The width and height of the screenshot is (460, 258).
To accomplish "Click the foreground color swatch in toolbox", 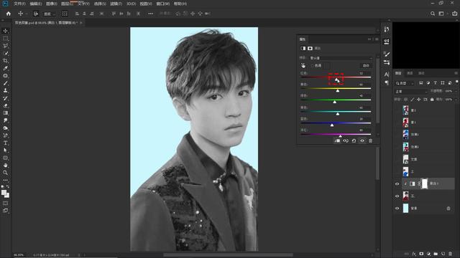I will (4, 193).
